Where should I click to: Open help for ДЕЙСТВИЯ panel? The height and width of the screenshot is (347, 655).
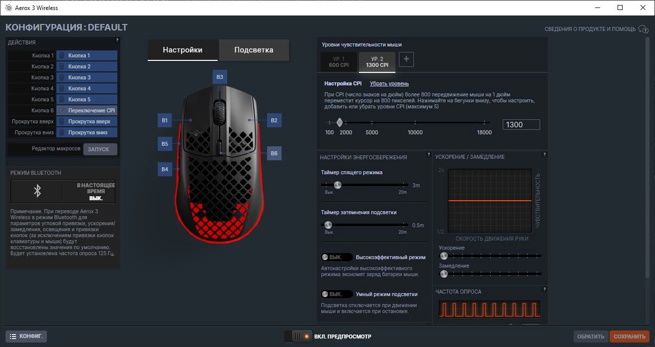[117, 40]
